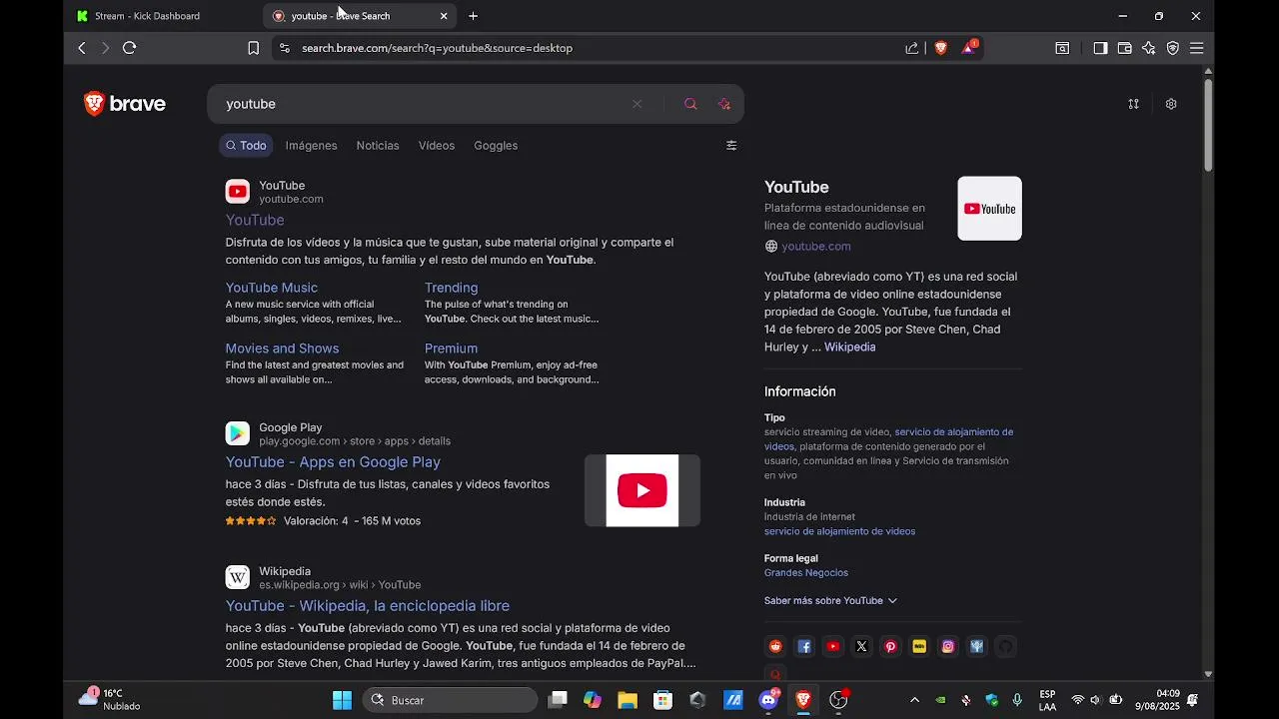
Task: Ask AI with the sparkle search icon
Action: coord(724,104)
